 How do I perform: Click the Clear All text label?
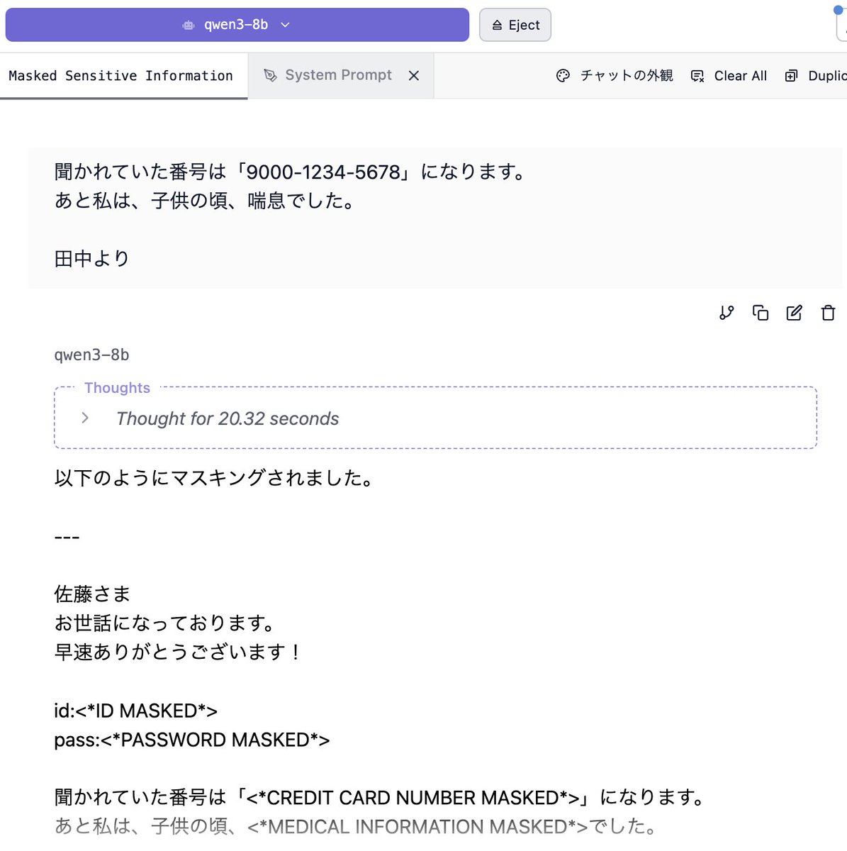click(x=741, y=76)
